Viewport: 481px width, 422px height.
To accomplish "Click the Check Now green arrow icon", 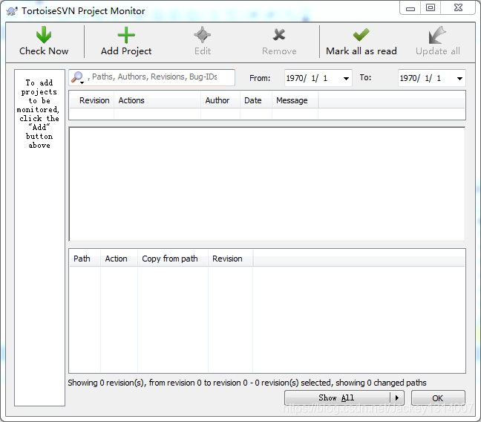I will pyautogui.click(x=44, y=35).
